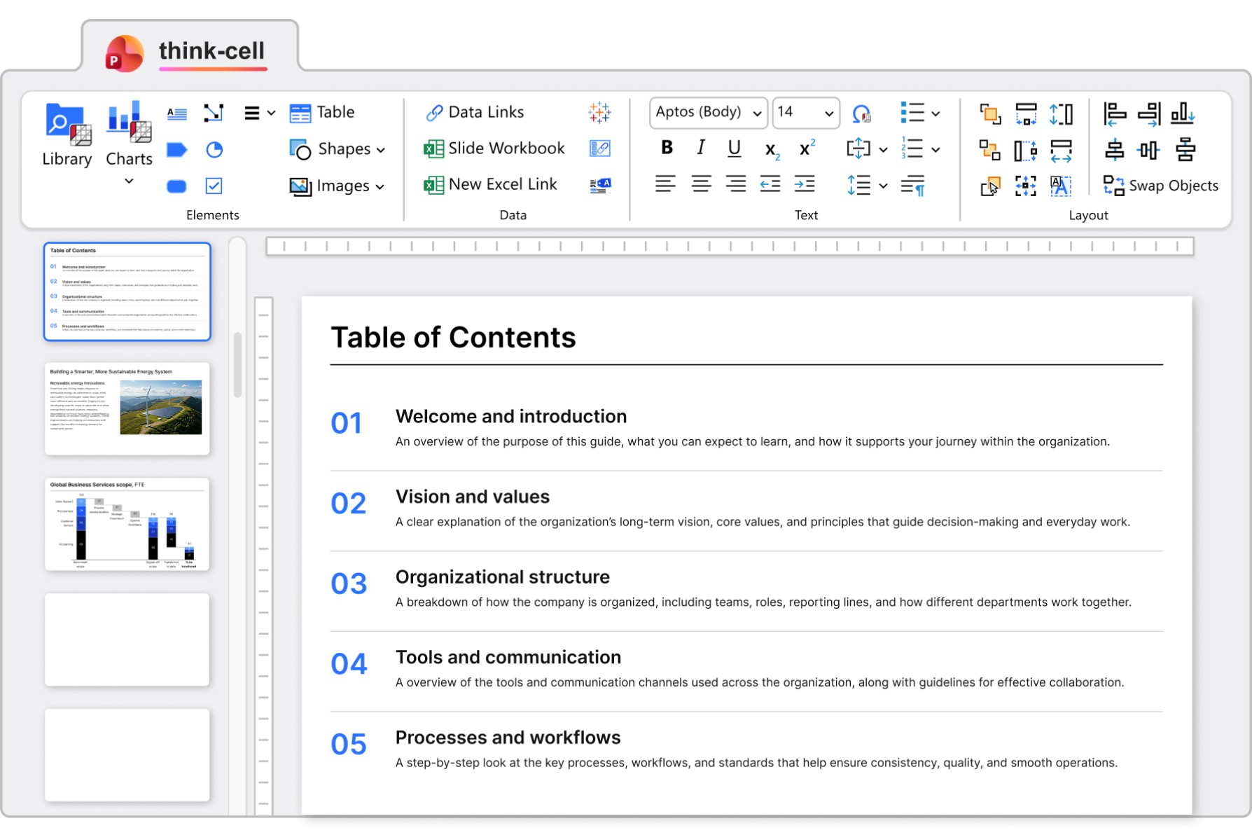
Task: Click the vertical scrollbar of slide panel
Action: 238,366
